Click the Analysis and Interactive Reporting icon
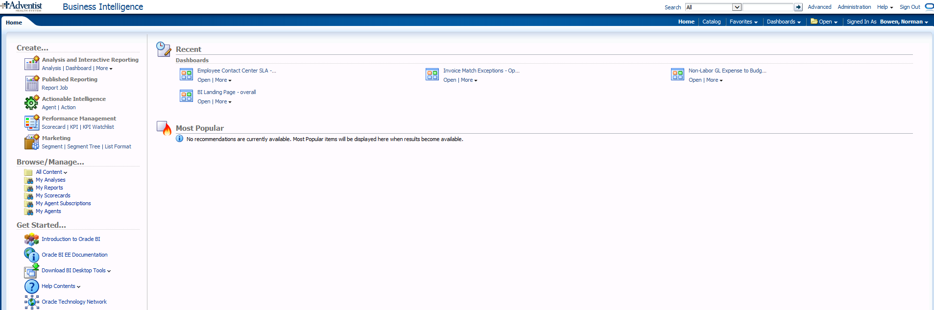Image resolution: width=934 pixels, height=310 pixels. 32,64
